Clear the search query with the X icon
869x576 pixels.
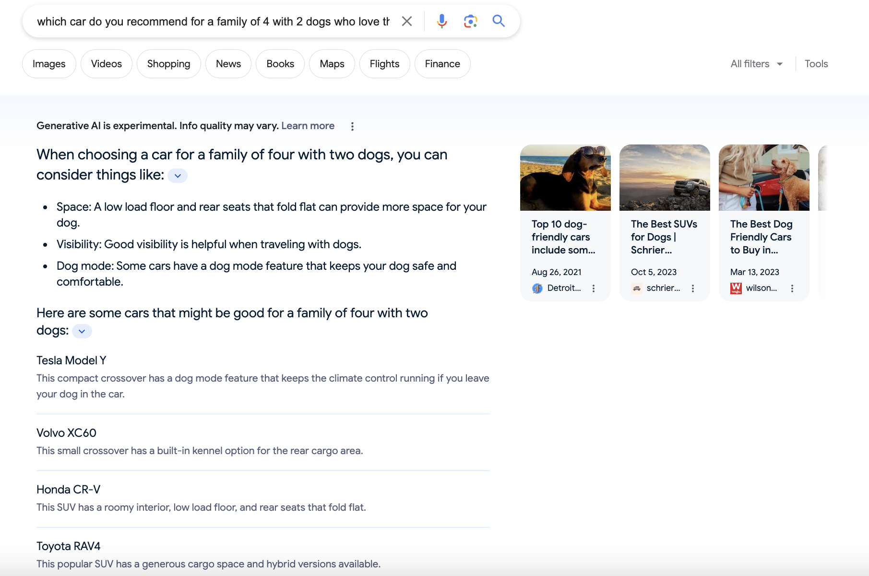407,21
